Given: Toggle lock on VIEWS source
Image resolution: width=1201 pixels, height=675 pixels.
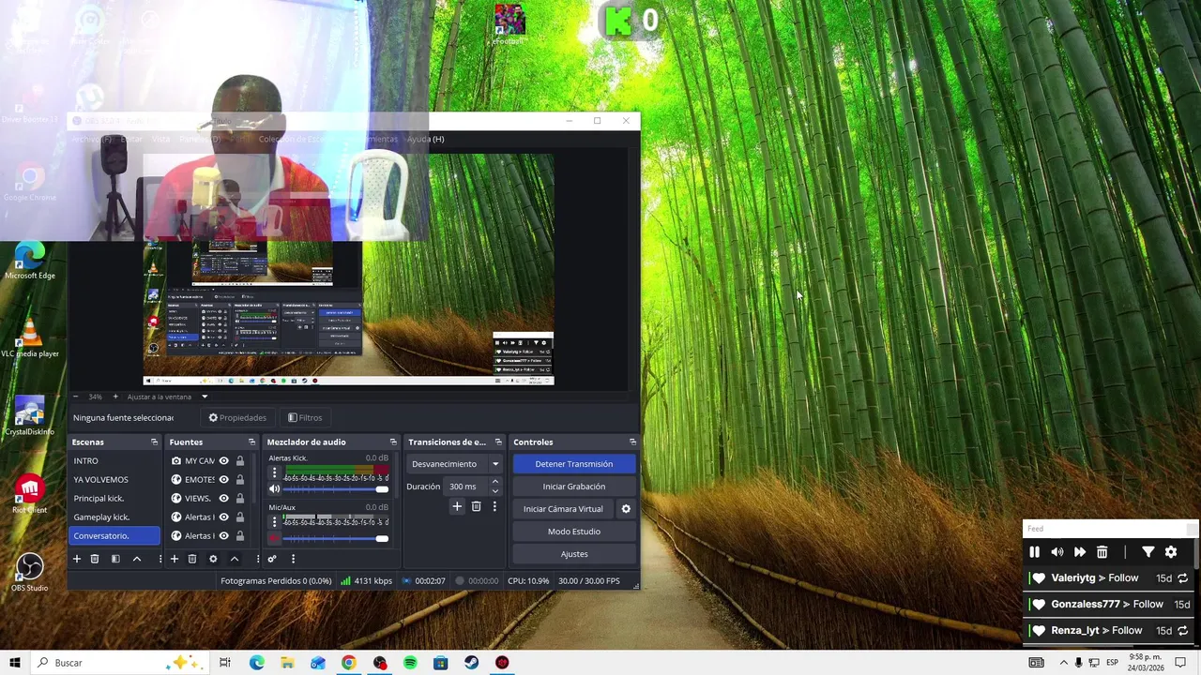Looking at the screenshot, I should coord(240,499).
